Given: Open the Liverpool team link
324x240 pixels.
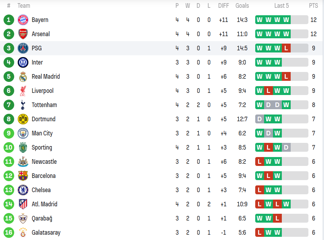Looking at the screenshot, I should click(43, 91).
